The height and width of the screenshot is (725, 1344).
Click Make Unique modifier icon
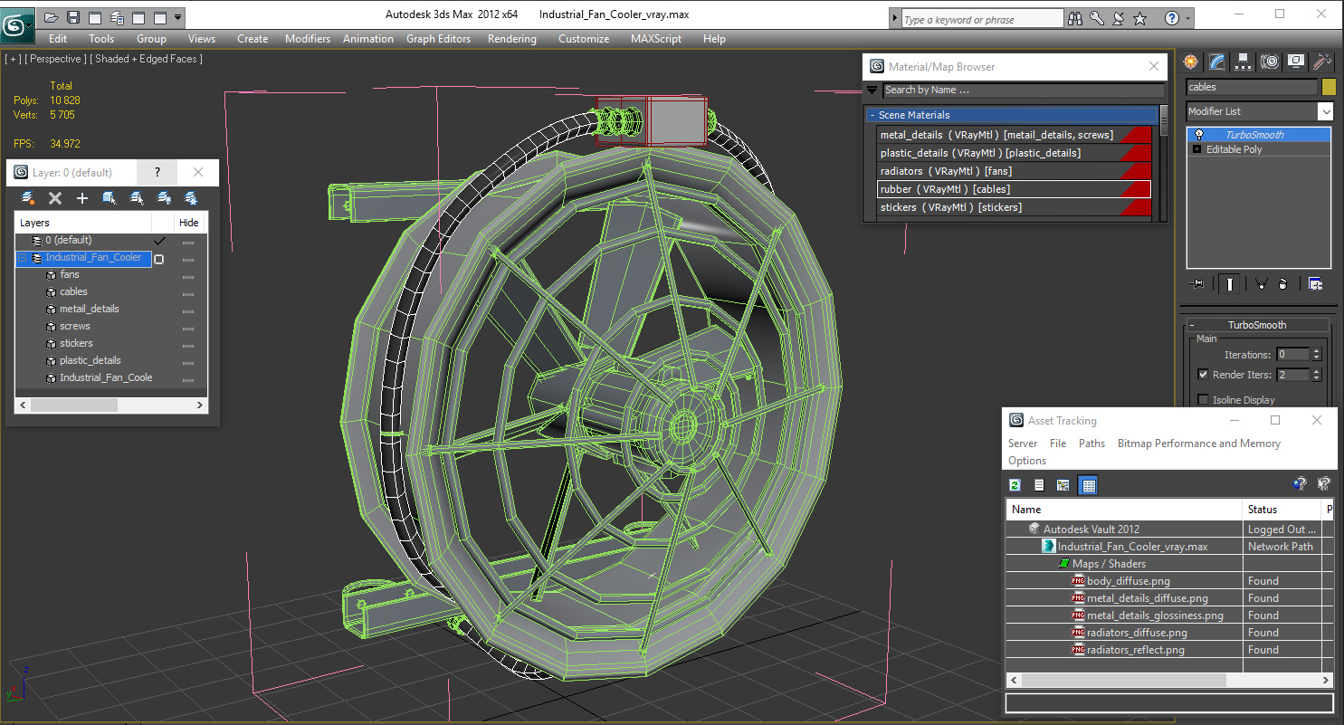pyautogui.click(x=1261, y=284)
